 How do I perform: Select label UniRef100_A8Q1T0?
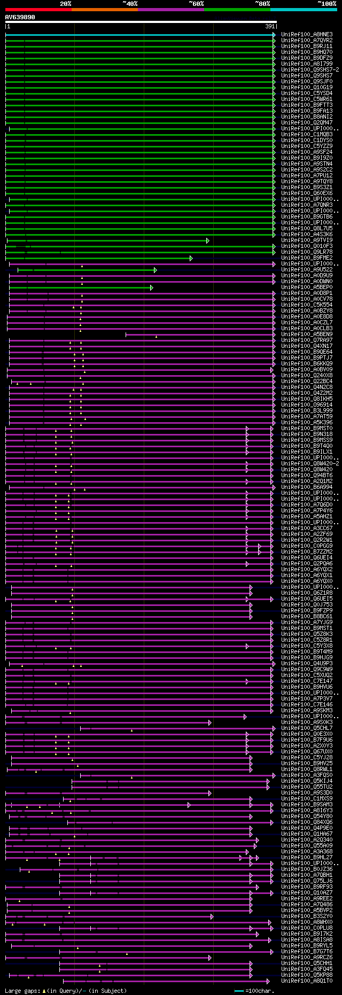(307, 981)
